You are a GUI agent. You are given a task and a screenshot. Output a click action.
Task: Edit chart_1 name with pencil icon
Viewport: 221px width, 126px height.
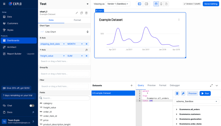(77, 13)
